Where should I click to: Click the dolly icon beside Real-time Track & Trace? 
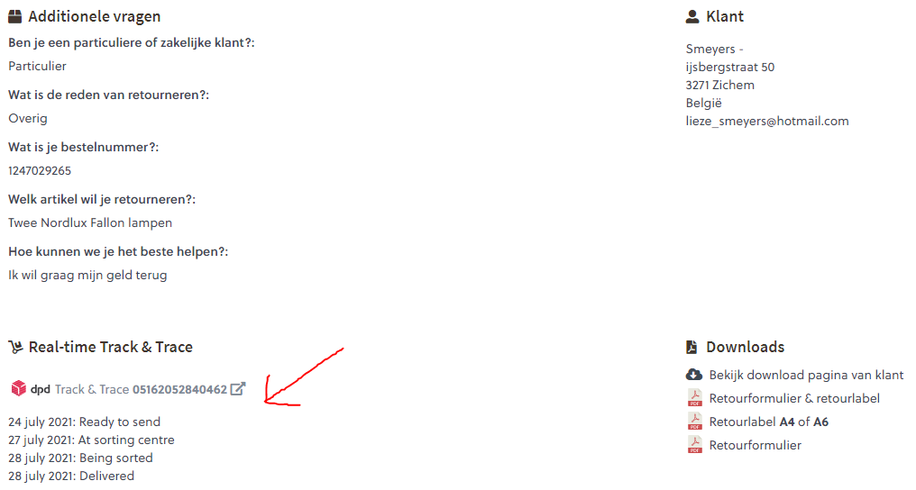[x=14, y=348]
